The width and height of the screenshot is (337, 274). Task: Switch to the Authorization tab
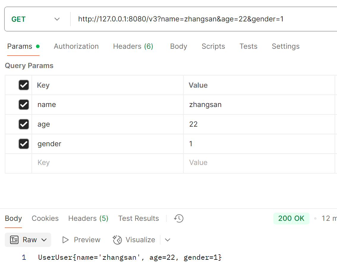point(76,46)
